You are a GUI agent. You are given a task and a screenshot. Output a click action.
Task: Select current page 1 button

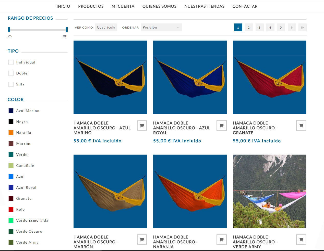pyautogui.click(x=238, y=28)
